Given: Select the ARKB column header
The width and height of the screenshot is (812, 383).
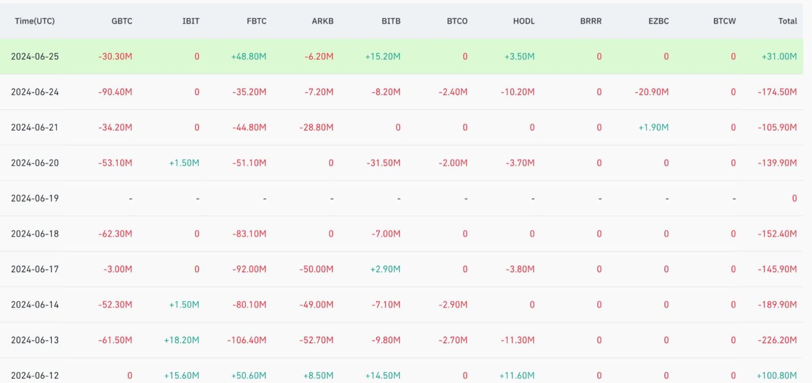Looking at the screenshot, I should click(x=322, y=21).
